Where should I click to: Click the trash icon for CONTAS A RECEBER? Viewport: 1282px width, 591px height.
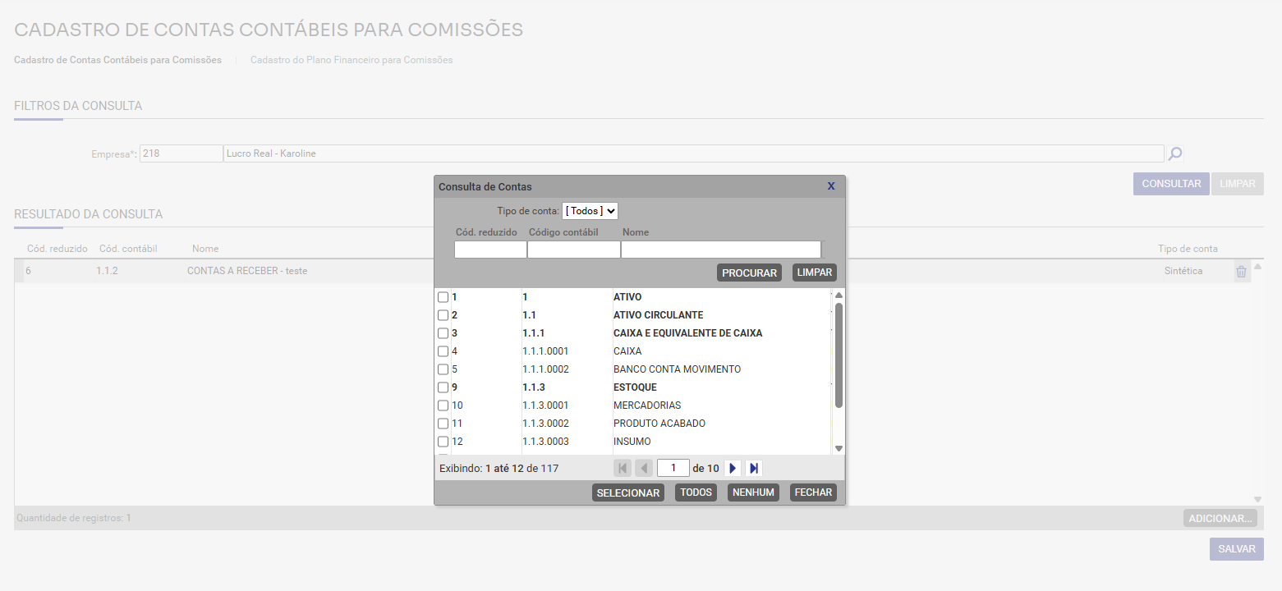pos(1241,271)
